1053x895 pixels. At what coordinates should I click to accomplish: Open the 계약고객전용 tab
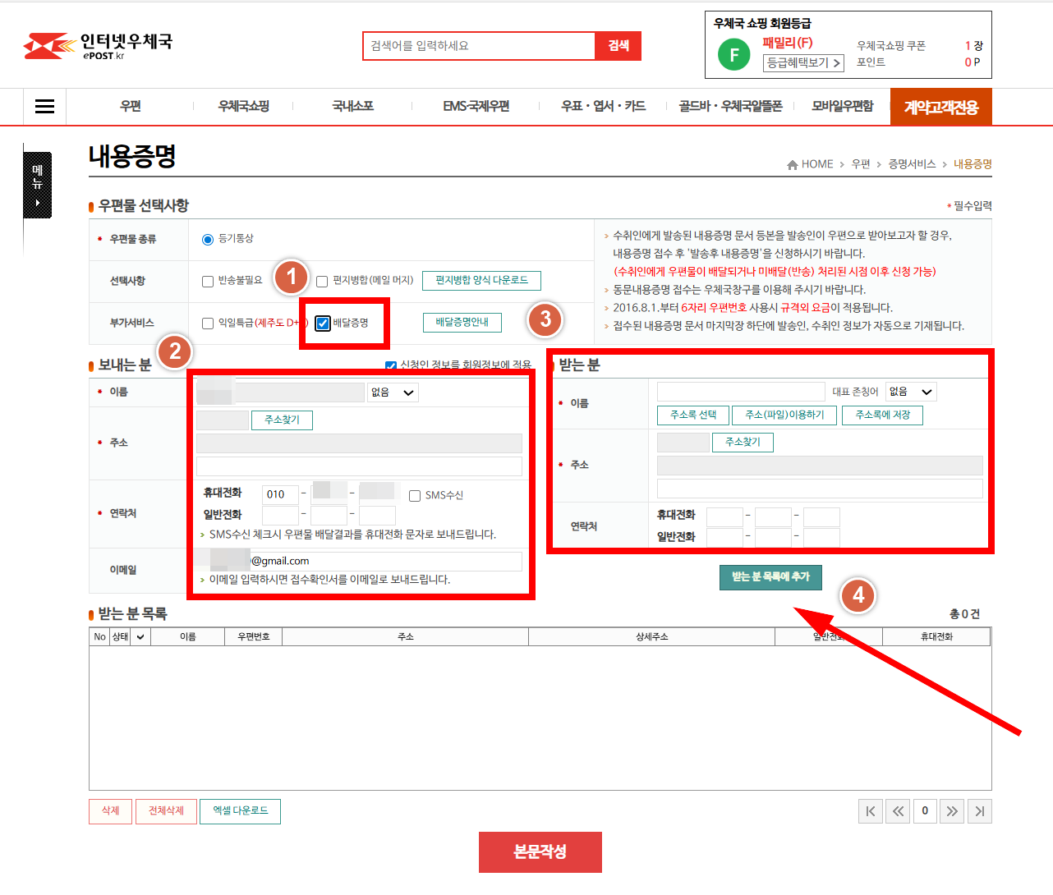(x=940, y=106)
